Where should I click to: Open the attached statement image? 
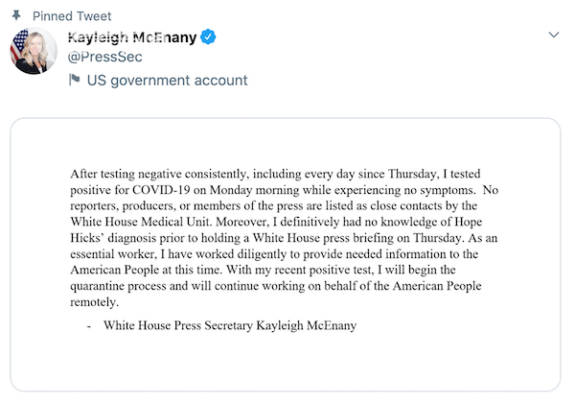(286, 253)
